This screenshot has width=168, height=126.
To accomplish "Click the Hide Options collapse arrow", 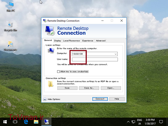I will pyautogui.click(x=45, y=99).
